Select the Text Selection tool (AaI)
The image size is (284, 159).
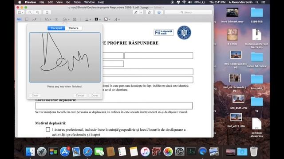[x=19, y=19]
